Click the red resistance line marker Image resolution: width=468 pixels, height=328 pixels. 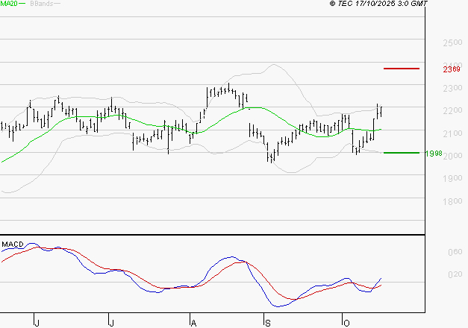(402, 69)
